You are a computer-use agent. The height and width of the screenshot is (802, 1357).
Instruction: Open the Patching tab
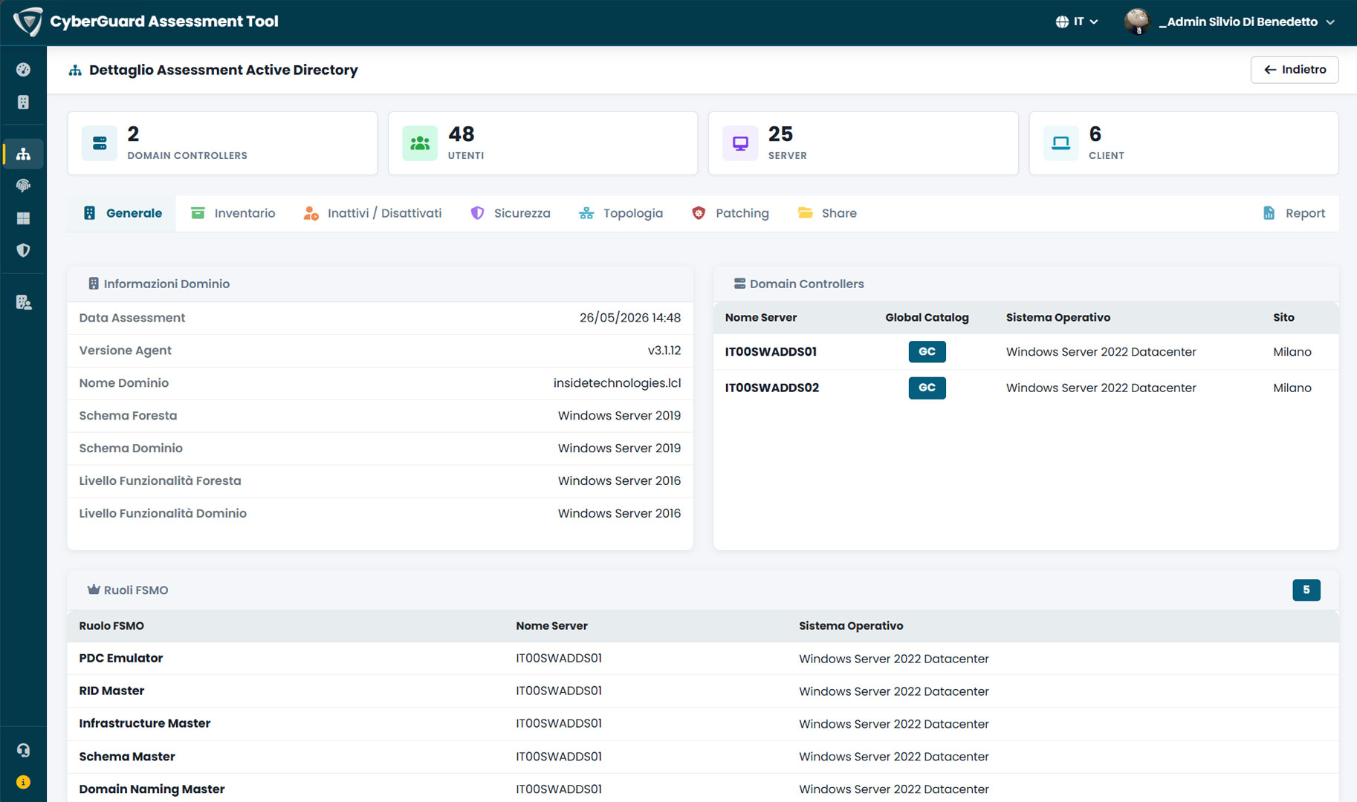731,213
